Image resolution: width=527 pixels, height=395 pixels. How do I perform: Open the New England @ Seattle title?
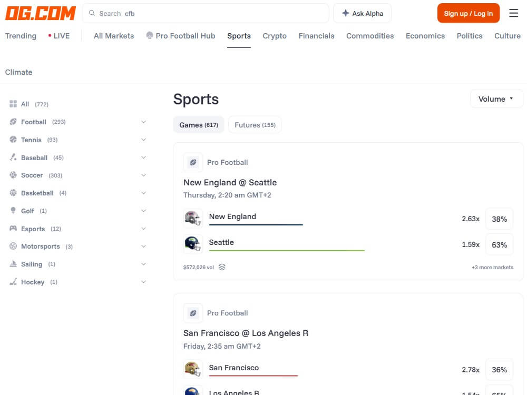tap(230, 182)
